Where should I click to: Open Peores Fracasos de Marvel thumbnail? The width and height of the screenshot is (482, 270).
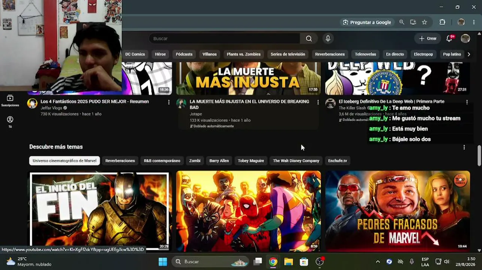click(x=398, y=211)
